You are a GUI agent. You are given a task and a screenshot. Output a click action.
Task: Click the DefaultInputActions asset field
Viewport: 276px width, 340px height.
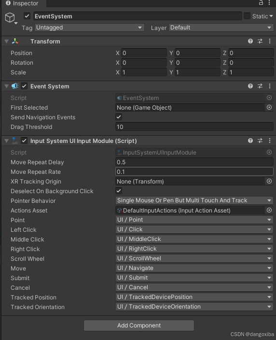coord(190,210)
